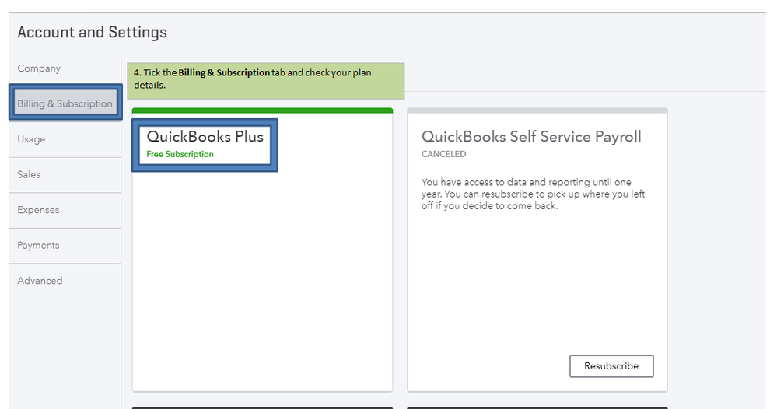Click the Account and Settings heading
Viewport: 777px width, 409px height.
tap(93, 32)
